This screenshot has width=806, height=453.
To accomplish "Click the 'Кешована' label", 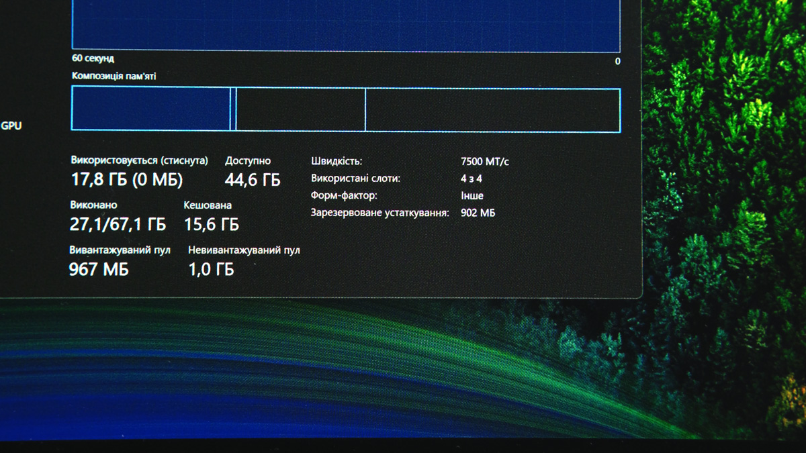I will [x=208, y=205].
